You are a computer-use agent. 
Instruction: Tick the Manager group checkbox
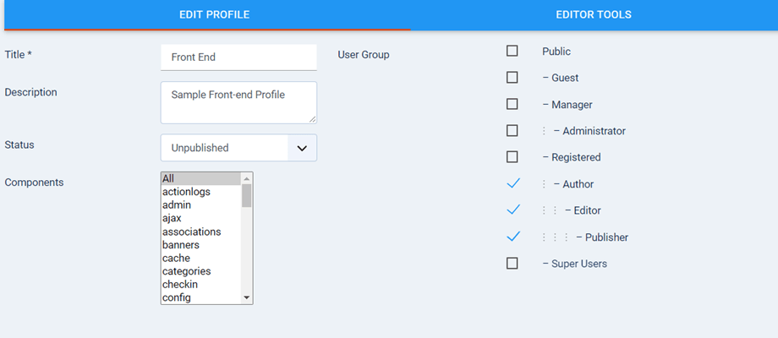pos(512,104)
